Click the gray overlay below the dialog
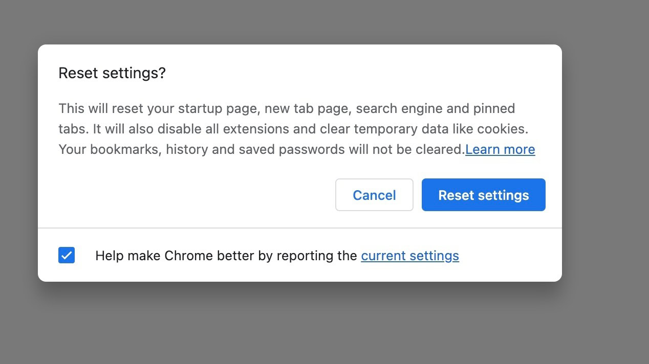The image size is (649, 364). pyautogui.click(x=300, y=322)
